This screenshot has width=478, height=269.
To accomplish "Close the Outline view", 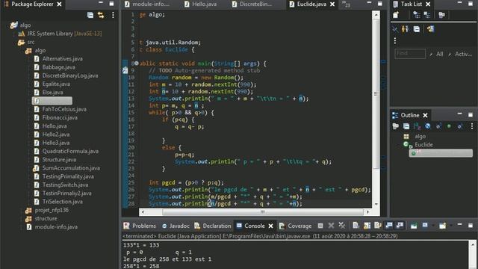I will point(425,115).
